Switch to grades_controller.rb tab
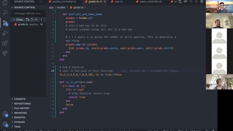 (64, 1)
